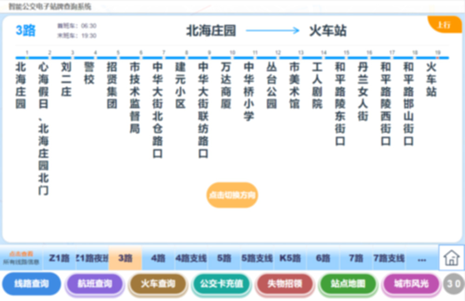Screen dimensions: 465x301
Task: Tap the 点击切换方向 direction switch button
Action: 232,195
